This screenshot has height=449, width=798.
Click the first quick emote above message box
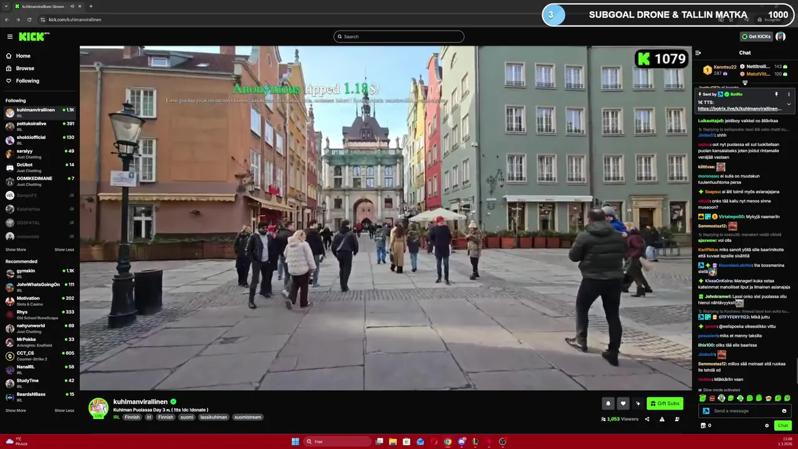(x=703, y=398)
